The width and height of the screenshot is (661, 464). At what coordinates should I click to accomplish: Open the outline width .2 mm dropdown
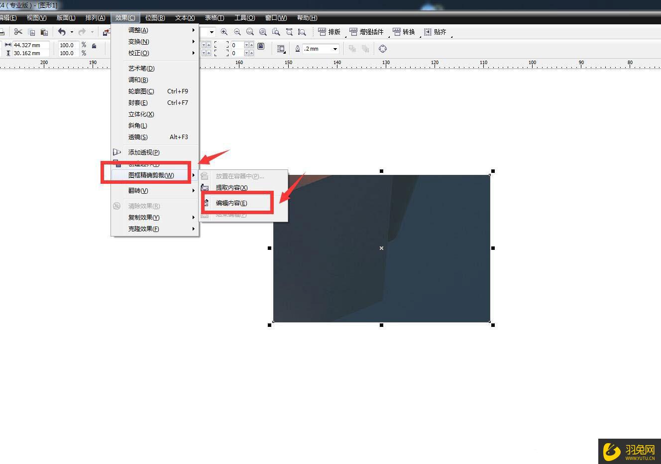[x=335, y=49]
